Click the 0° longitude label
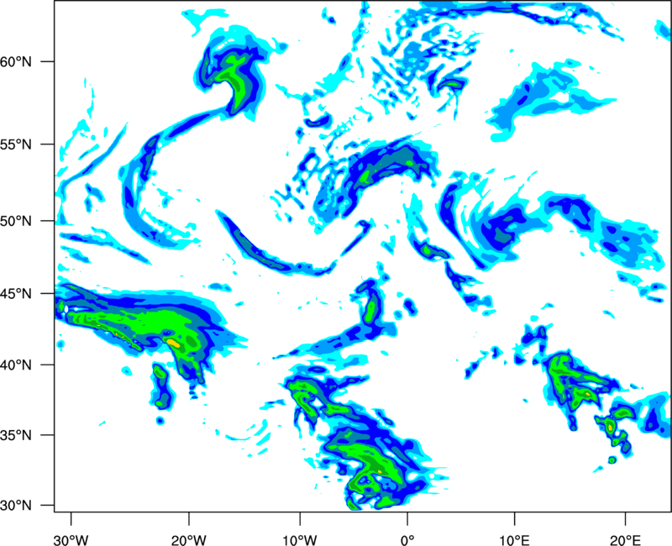 [407, 540]
